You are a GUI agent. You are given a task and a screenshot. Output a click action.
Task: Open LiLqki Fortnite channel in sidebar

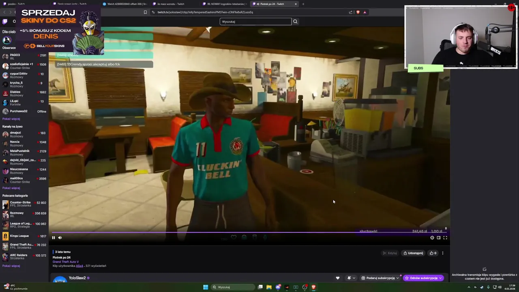[24, 103]
